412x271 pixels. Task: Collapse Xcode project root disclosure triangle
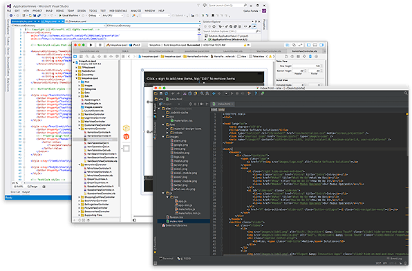click(74, 62)
